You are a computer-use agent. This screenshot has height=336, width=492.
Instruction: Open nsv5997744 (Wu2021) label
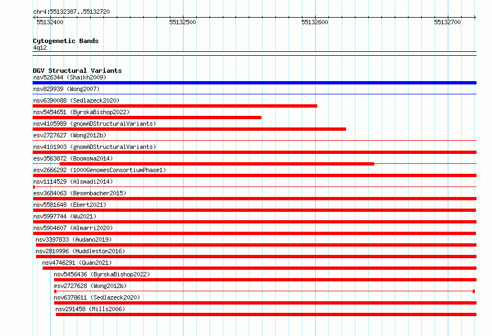tap(65, 216)
